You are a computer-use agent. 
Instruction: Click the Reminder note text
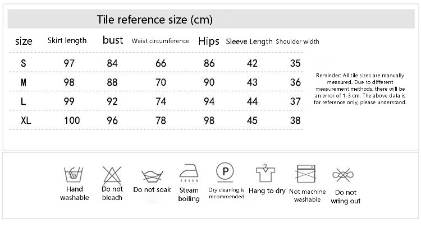[360, 89]
